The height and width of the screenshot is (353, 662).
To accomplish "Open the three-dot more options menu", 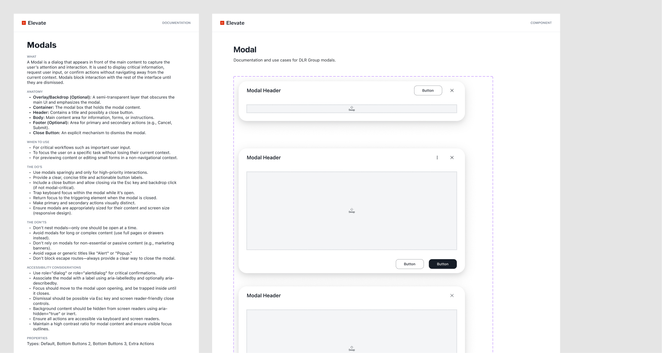I will (x=437, y=158).
